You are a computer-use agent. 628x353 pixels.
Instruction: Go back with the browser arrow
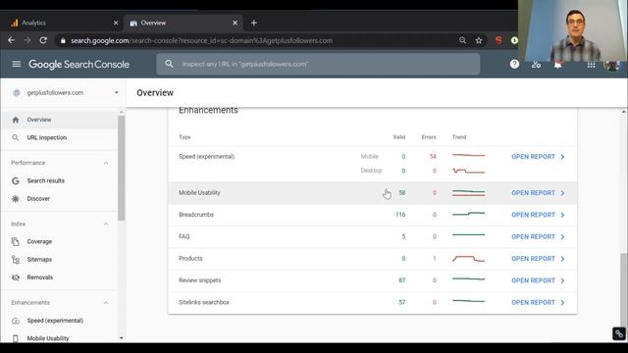(x=11, y=40)
